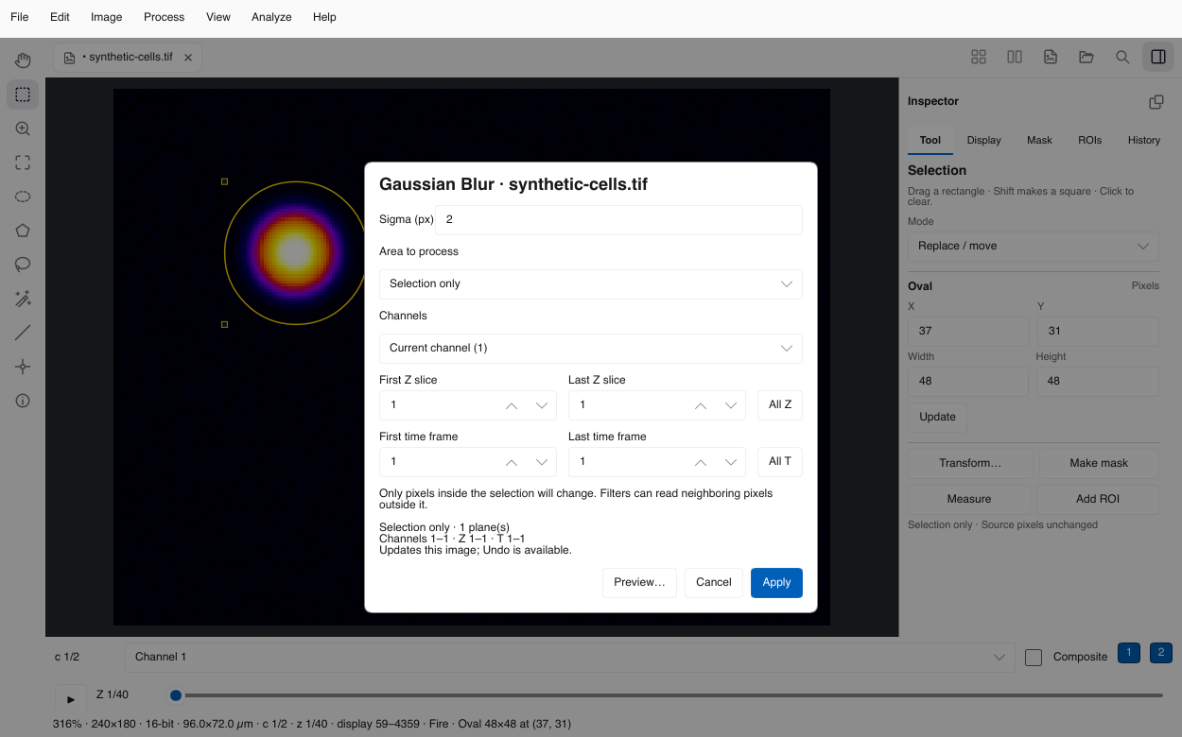
Task: Switch to side-by-side columns layout
Action: [x=1015, y=57]
